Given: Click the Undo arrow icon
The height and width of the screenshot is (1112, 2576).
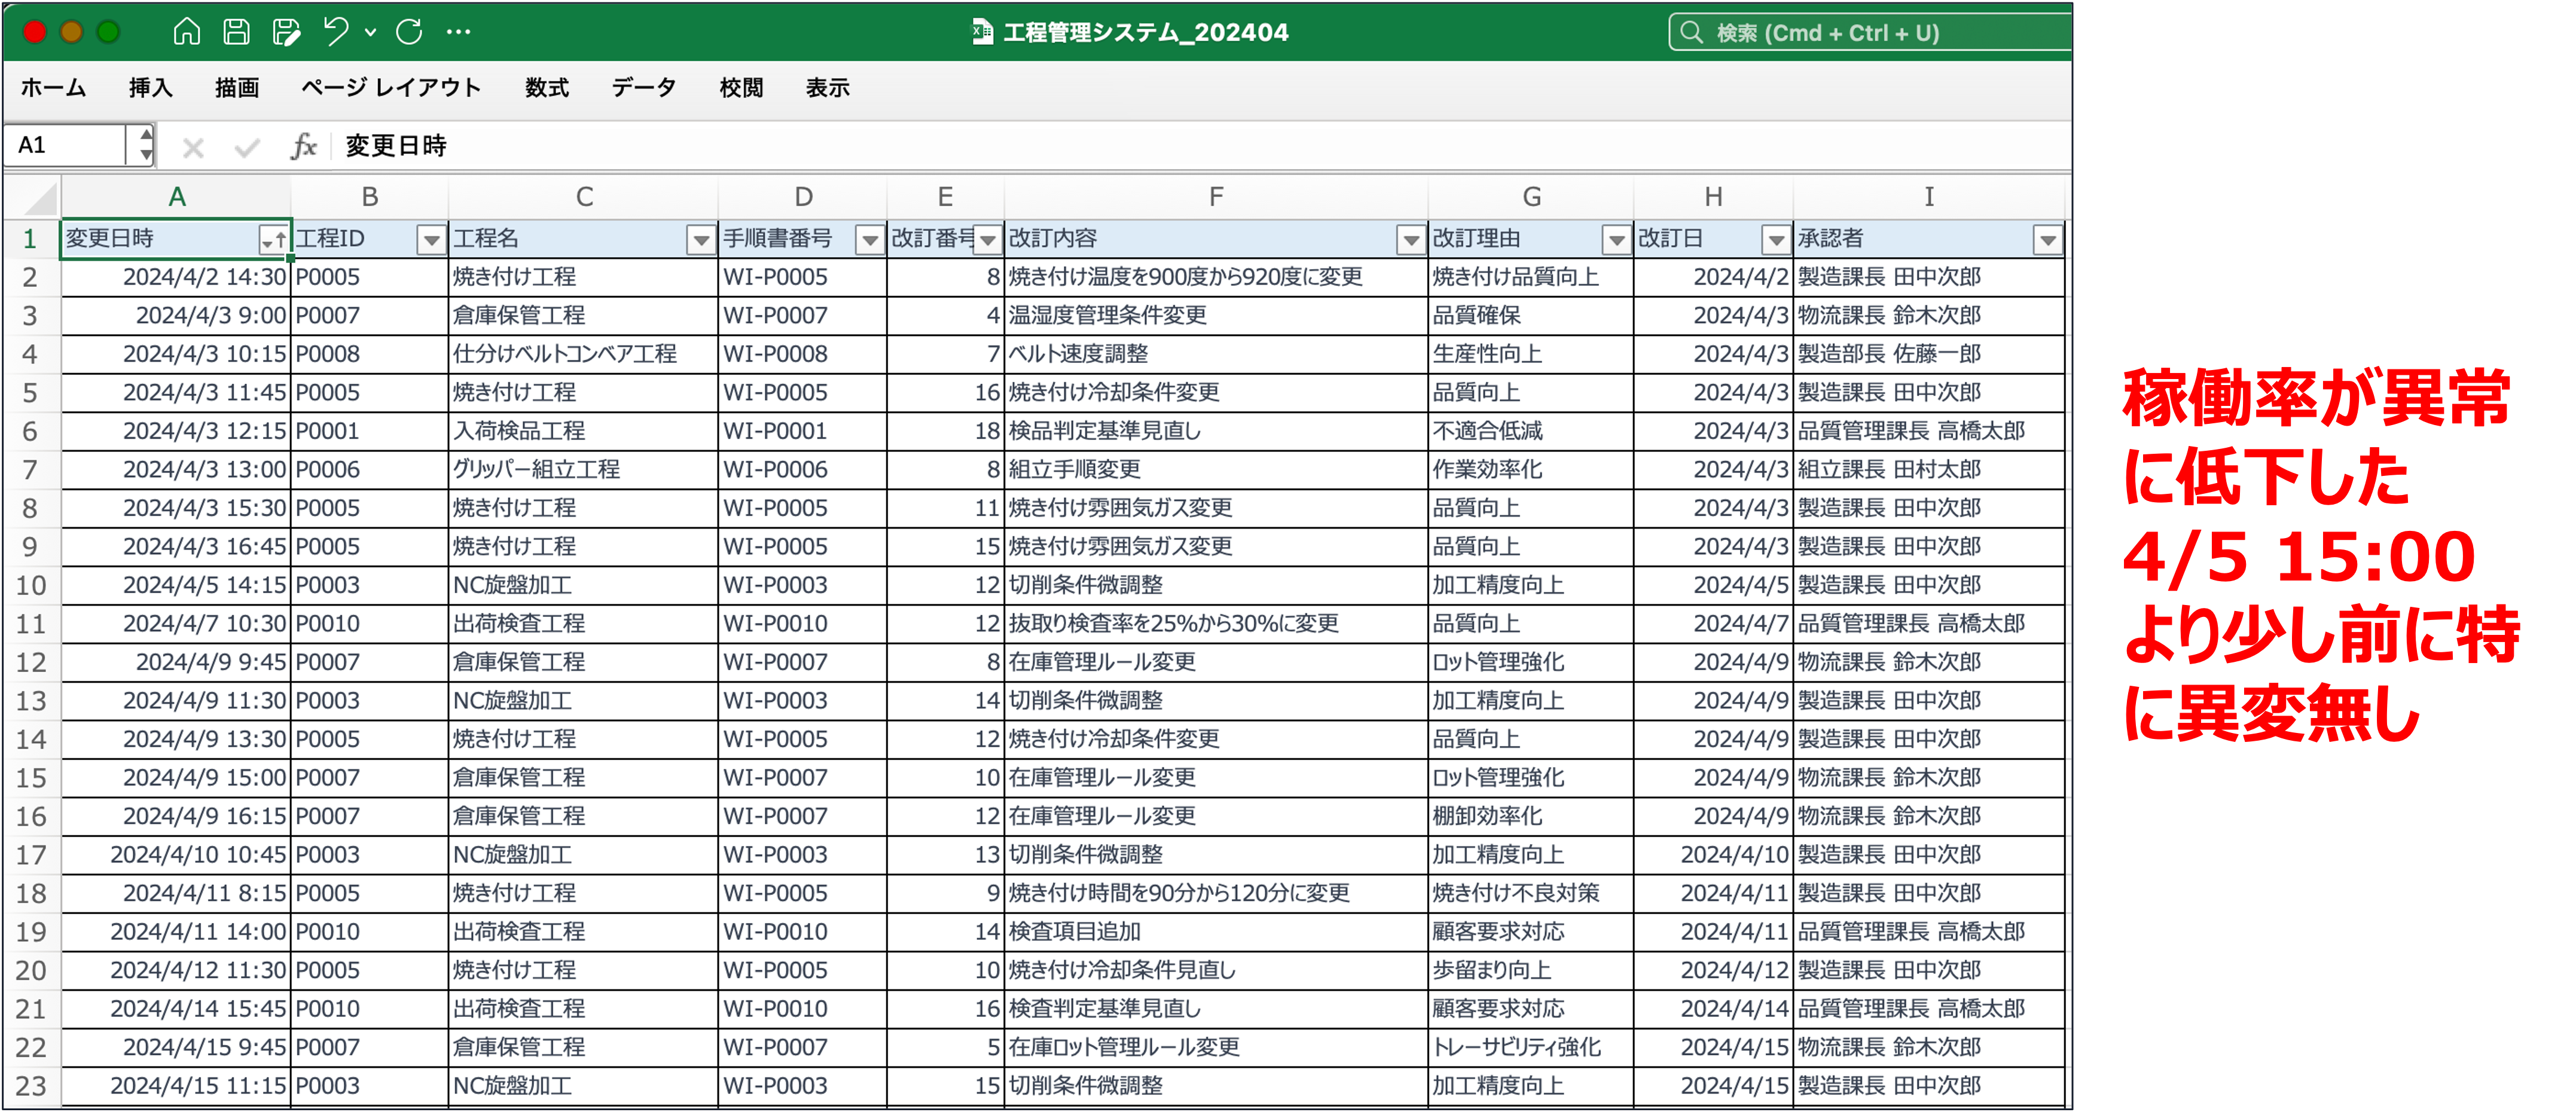Looking at the screenshot, I should (336, 32).
